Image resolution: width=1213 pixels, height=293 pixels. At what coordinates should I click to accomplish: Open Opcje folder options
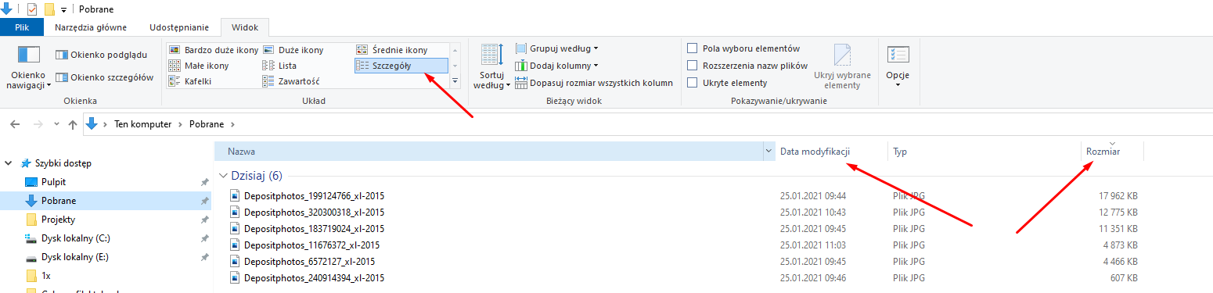point(898,66)
